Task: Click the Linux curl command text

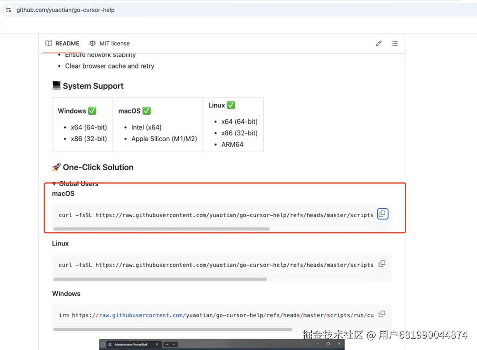Action: tap(216, 265)
